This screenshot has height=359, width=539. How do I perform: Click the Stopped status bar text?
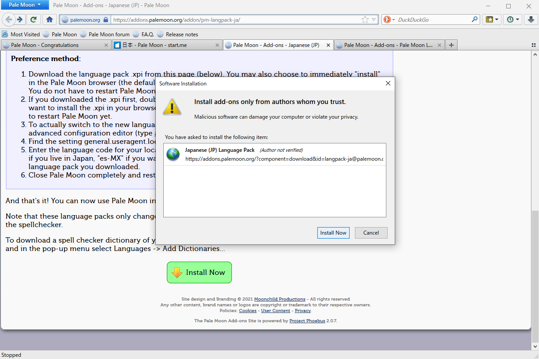11,355
